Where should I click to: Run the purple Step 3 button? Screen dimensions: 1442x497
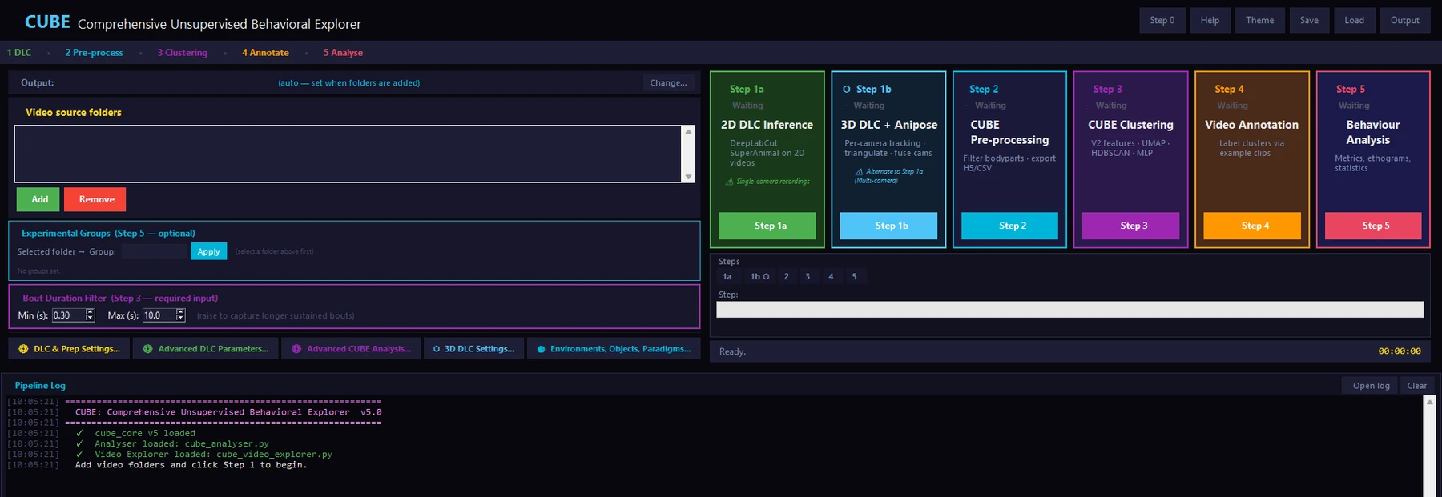(1130, 226)
